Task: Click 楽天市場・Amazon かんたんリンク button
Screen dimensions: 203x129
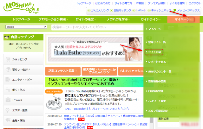Action: tap(99, 71)
